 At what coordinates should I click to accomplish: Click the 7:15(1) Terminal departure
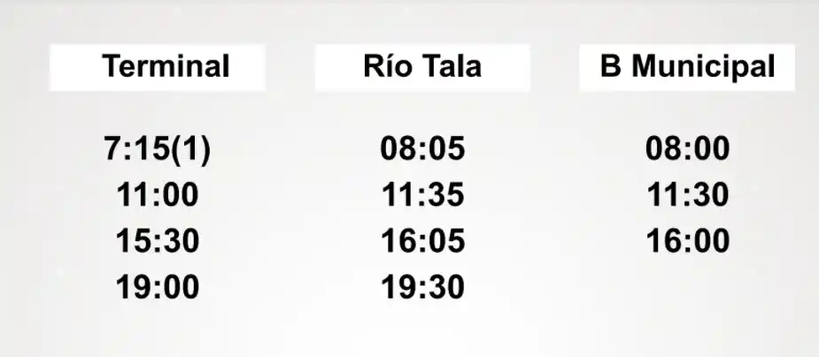pos(158,149)
